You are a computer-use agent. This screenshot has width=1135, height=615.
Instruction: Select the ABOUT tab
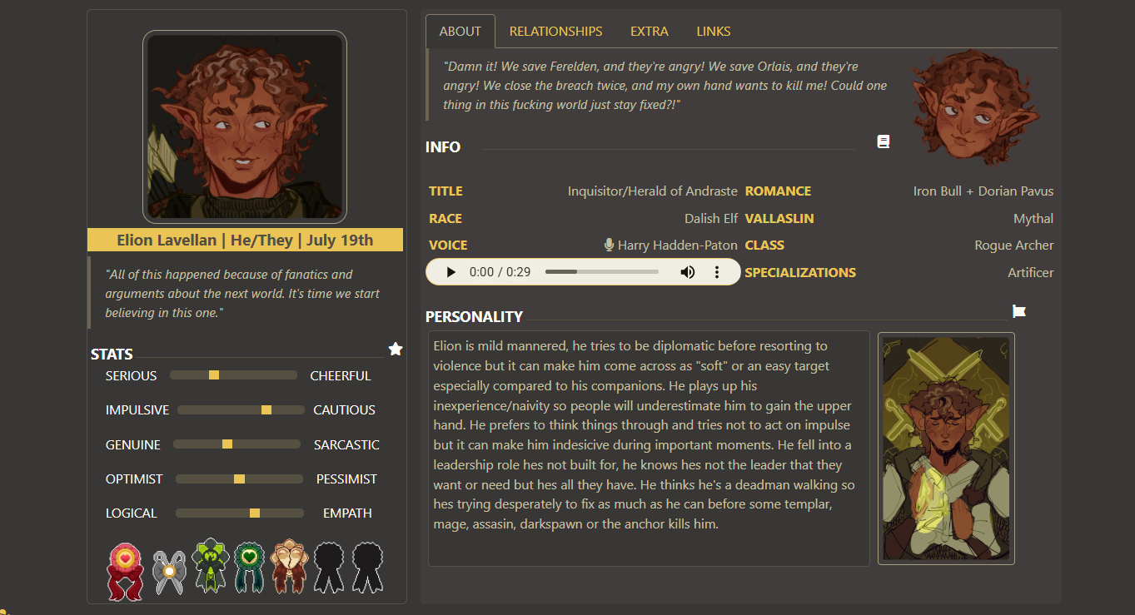tap(460, 32)
